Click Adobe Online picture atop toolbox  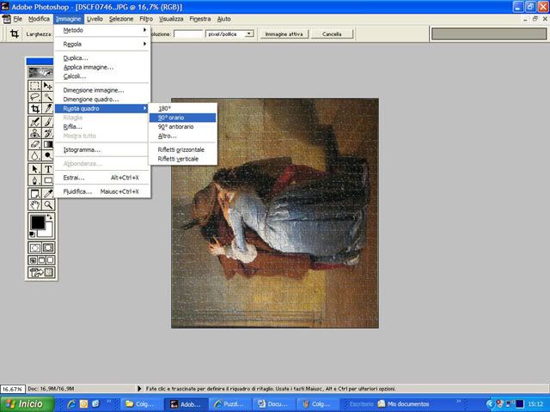click(41, 72)
